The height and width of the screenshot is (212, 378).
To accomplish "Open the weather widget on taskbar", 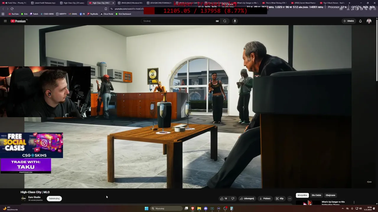I will [10, 208].
